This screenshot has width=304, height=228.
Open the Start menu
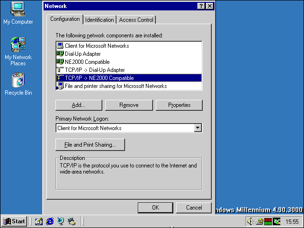click(x=14, y=221)
